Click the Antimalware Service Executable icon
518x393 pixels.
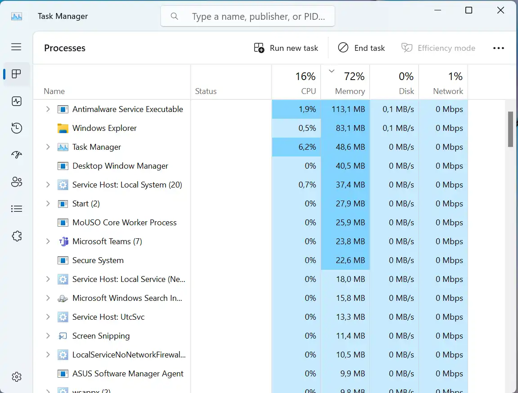[63, 109]
